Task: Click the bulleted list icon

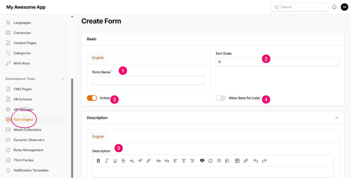Action: [x=219, y=161]
